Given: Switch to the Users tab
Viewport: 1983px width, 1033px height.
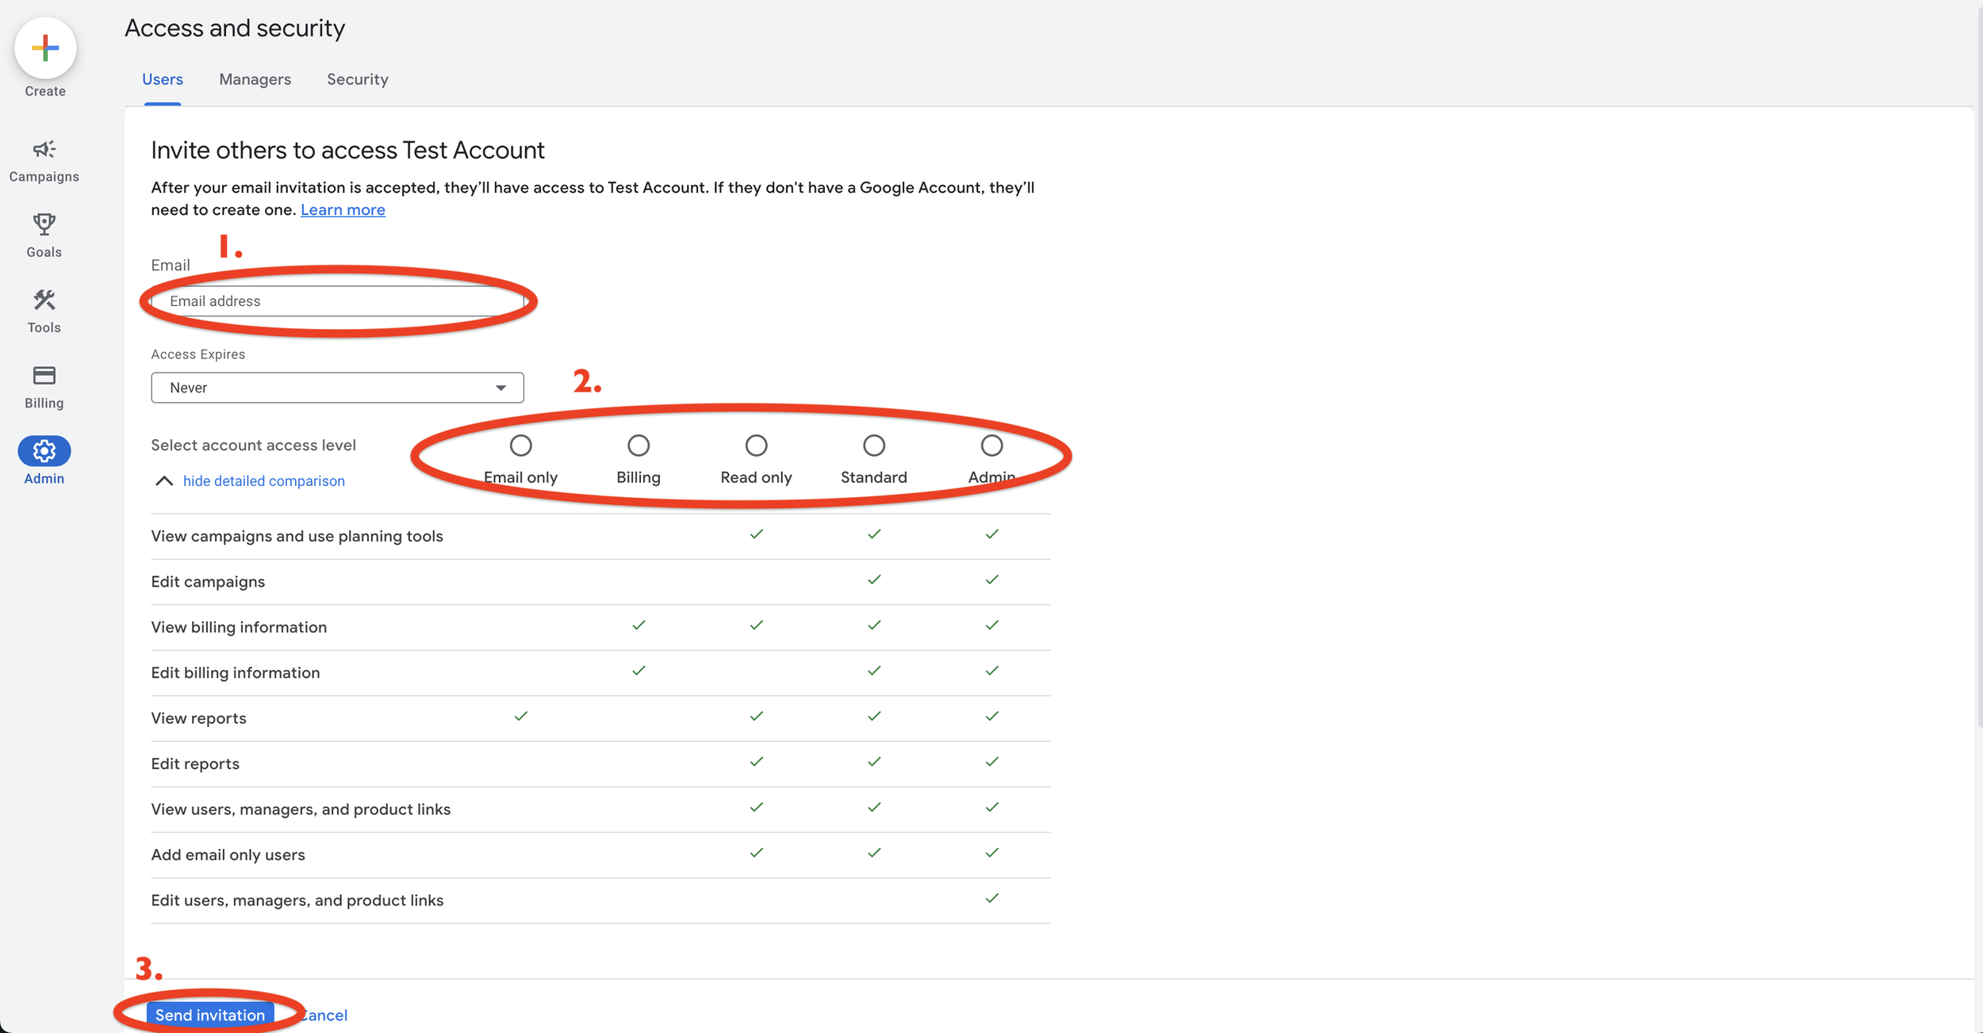Looking at the screenshot, I should coord(163,78).
